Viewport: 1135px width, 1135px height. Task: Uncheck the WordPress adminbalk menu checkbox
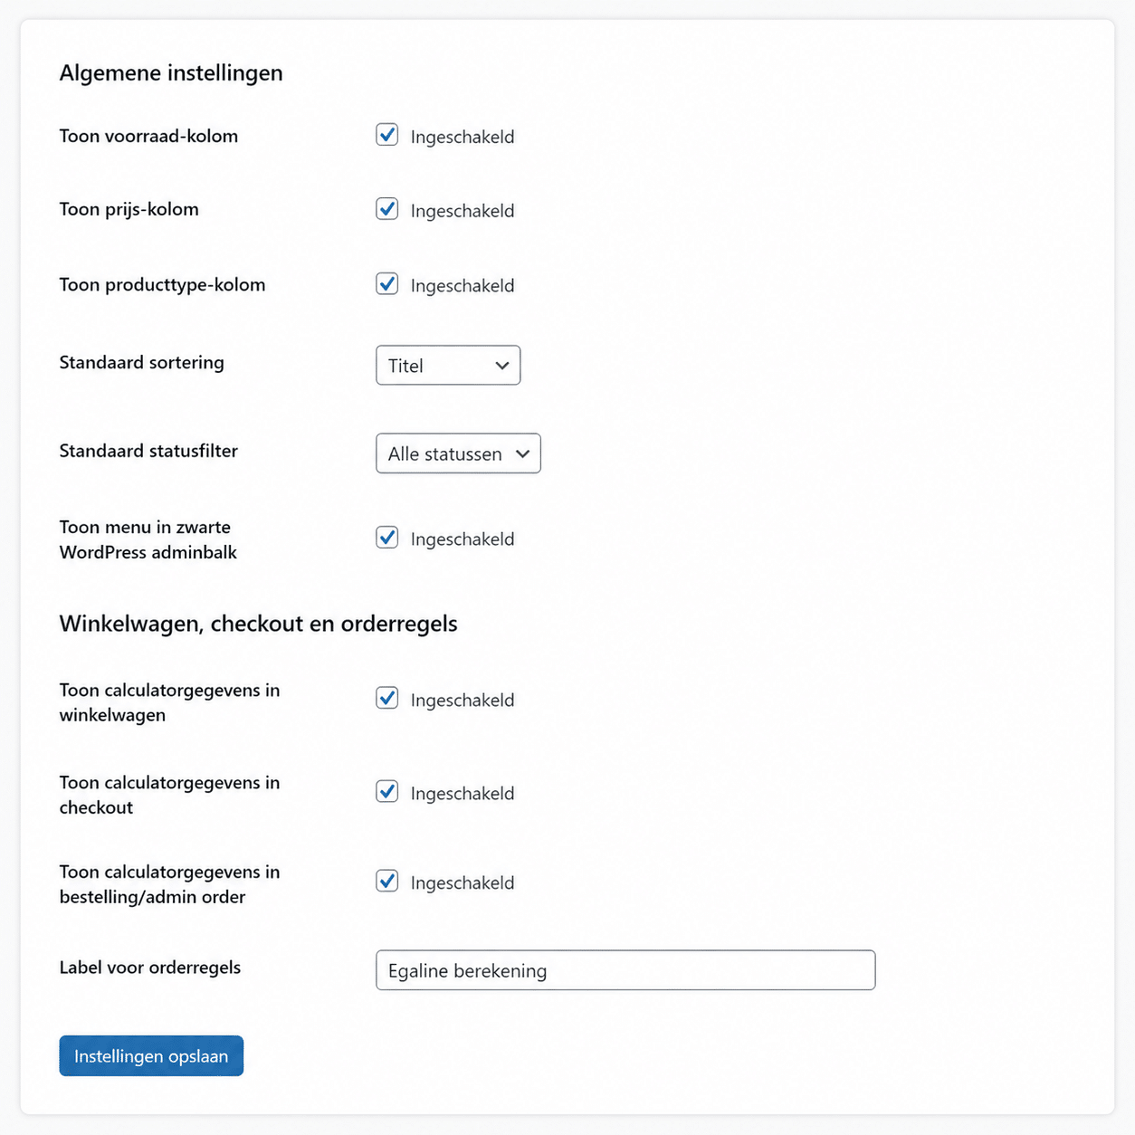[387, 538]
